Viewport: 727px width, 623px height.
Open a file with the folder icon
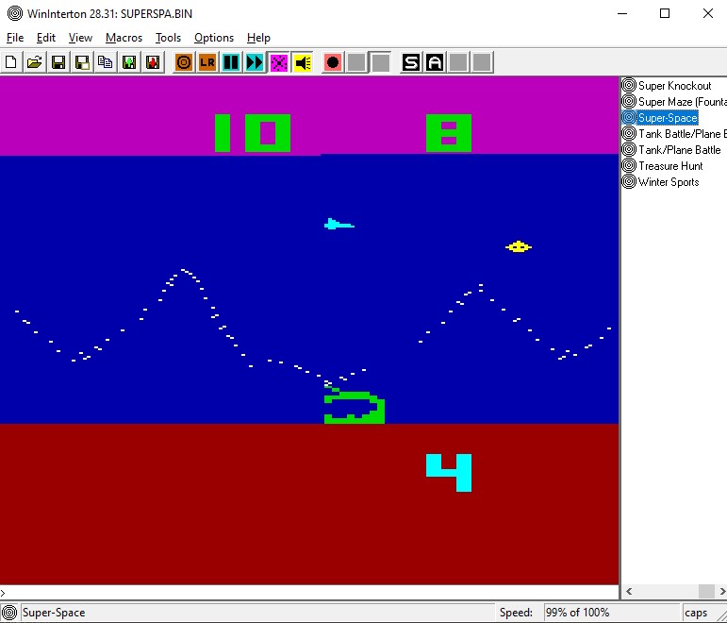point(35,62)
